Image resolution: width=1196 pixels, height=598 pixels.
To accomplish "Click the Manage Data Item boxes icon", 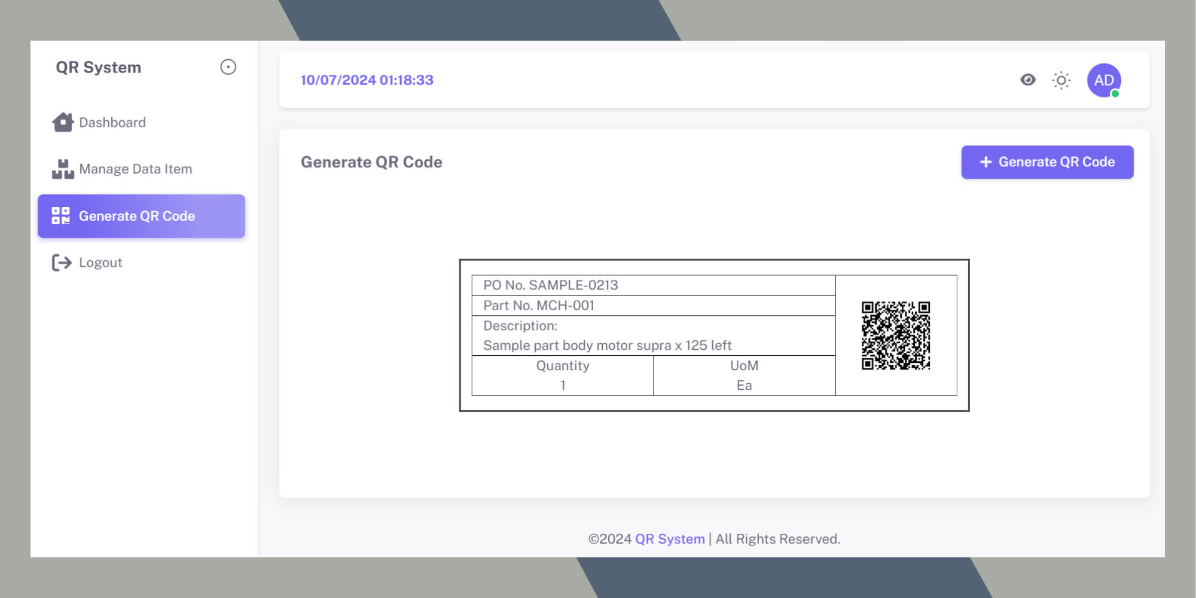I will click(63, 169).
